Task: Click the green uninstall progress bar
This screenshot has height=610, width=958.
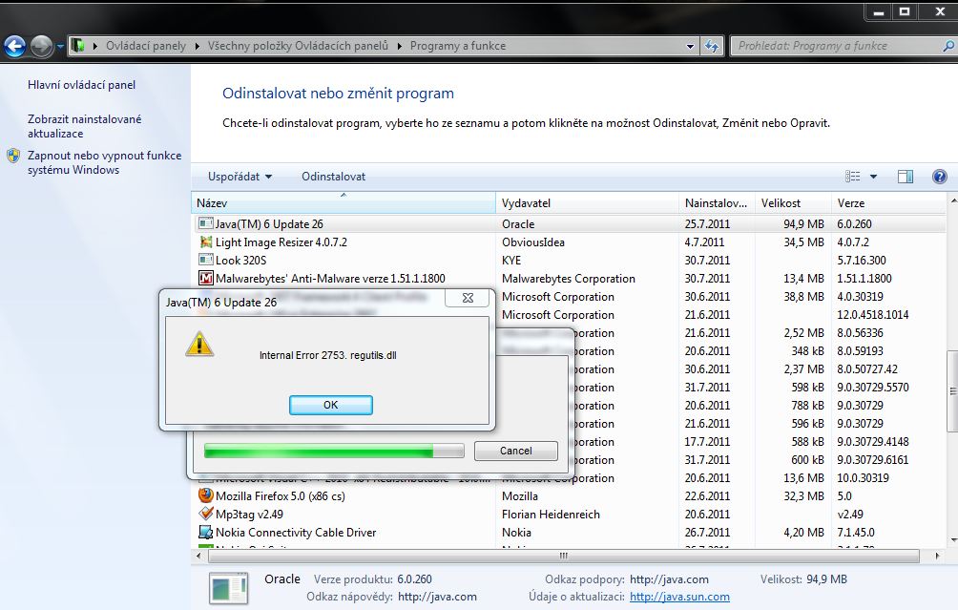Action: click(x=334, y=452)
